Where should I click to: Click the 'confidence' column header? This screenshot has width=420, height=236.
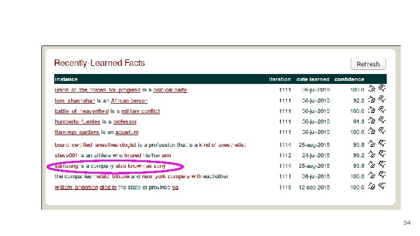pos(349,79)
